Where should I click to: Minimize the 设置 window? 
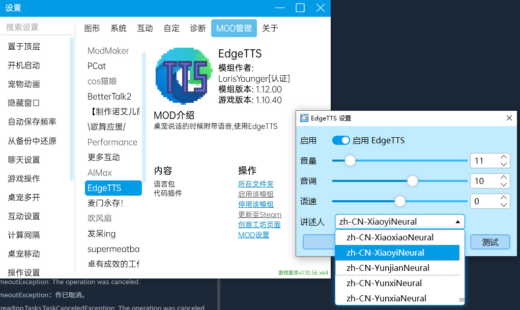(x=279, y=8)
